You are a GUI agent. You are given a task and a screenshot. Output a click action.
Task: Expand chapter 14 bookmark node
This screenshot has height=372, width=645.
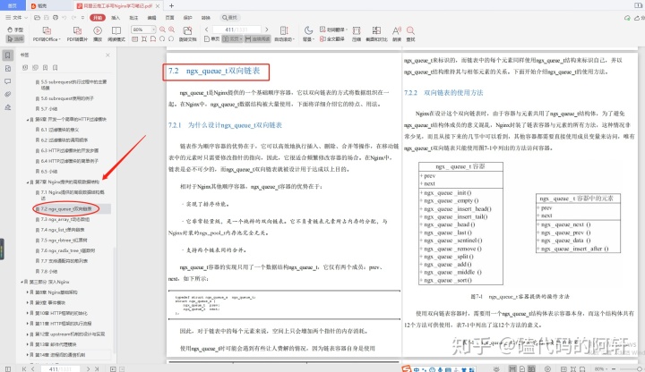(x=28, y=355)
